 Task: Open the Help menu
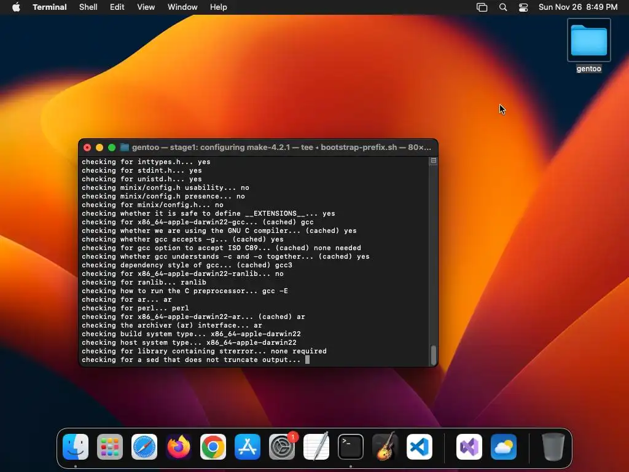tap(219, 7)
